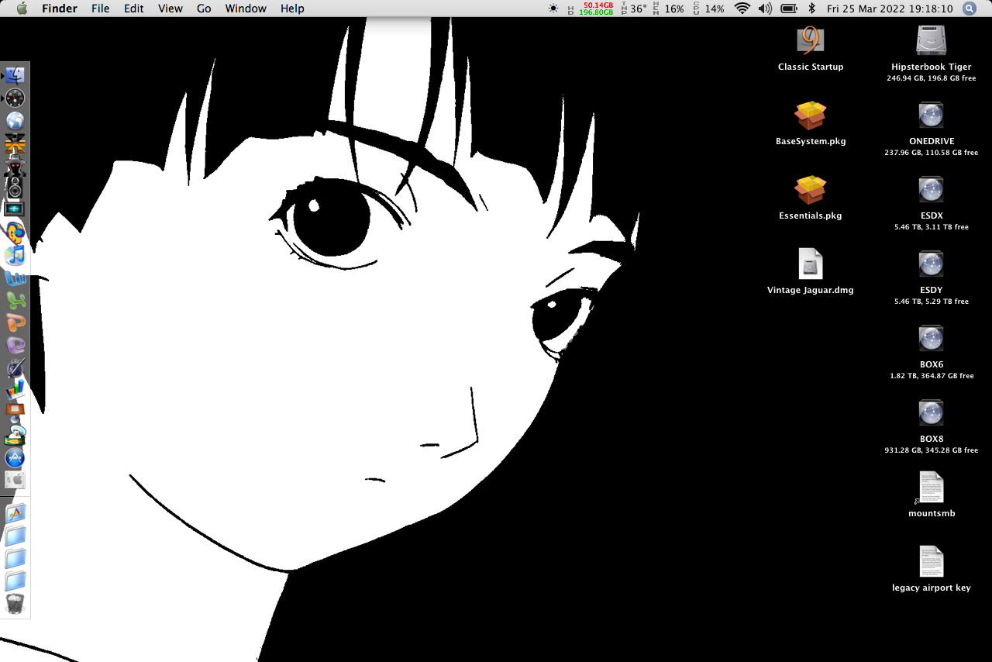The width and height of the screenshot is (992, 662).
Task: Open the Trash in the dock
Action: point(15,603)
